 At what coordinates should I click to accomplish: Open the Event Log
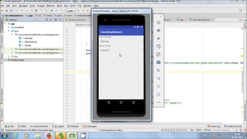point(213,126)
